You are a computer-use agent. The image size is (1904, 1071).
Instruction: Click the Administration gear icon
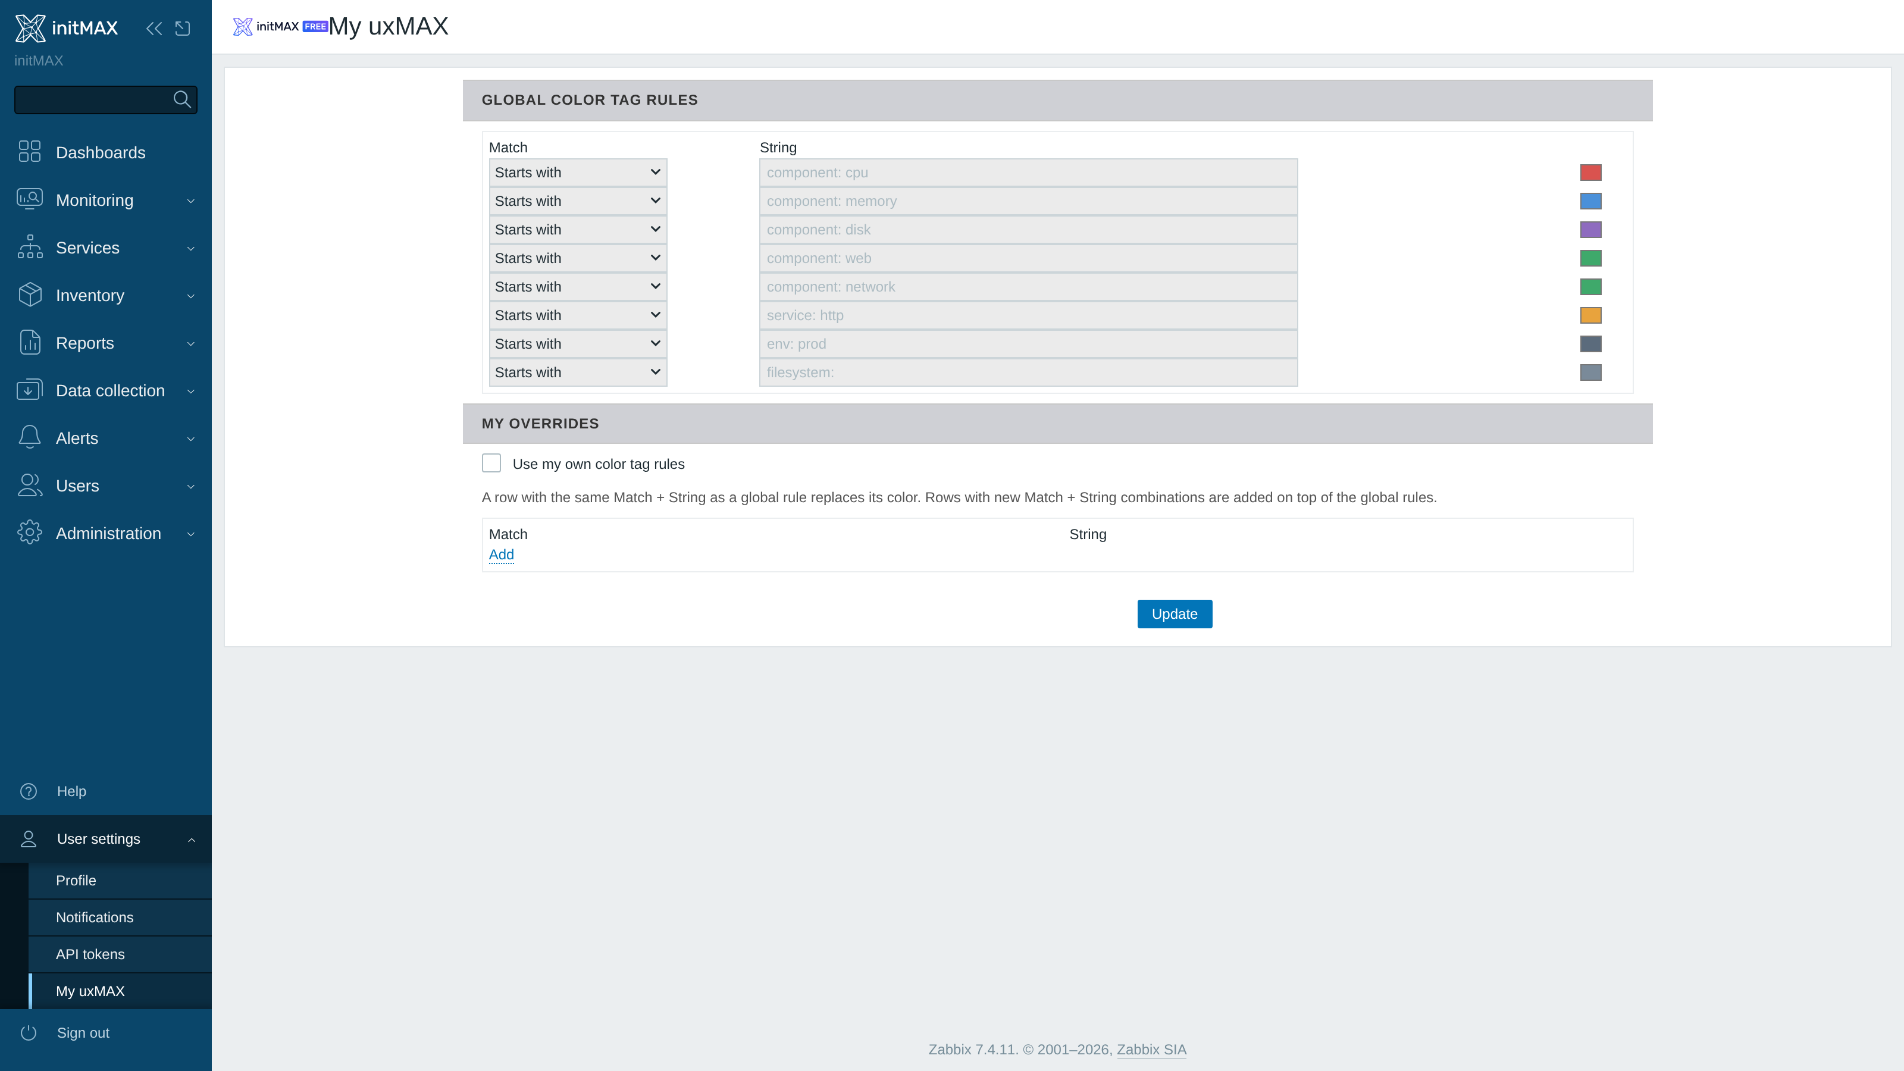30,532
